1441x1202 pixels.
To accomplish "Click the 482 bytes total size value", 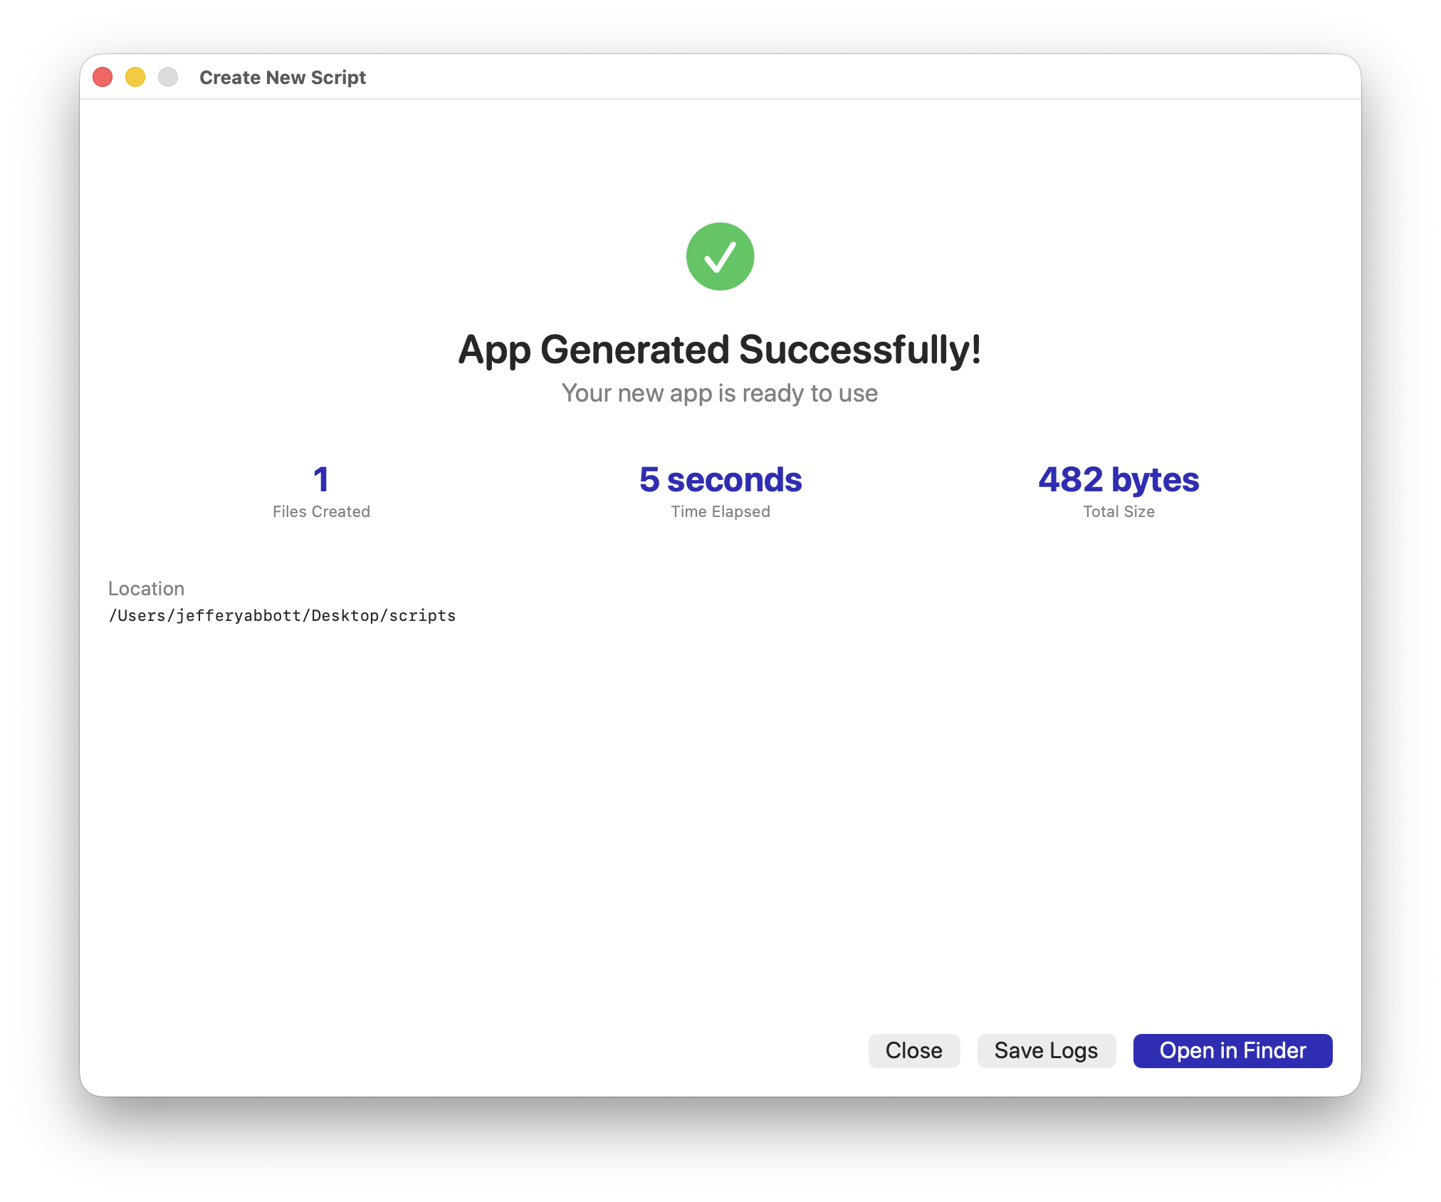I will click(1118, 479).
